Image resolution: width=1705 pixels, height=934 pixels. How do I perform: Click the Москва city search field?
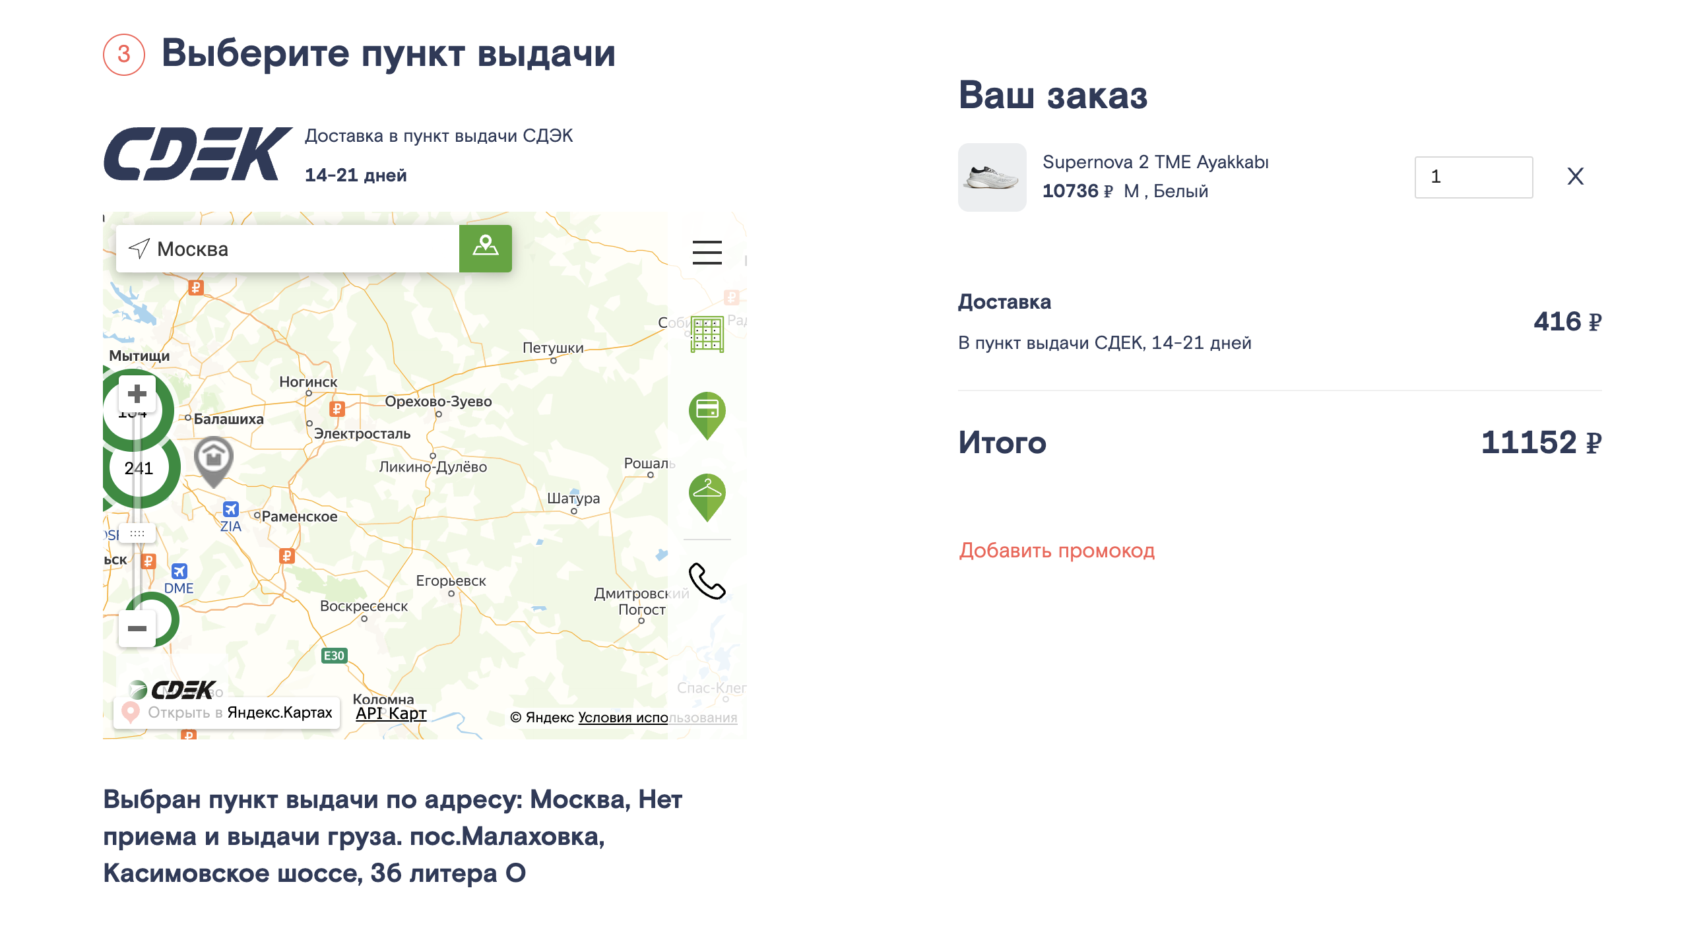(x=287, y=249)
